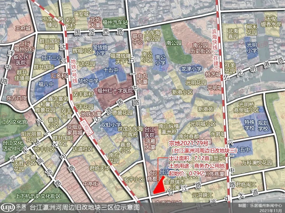Image resolution: width=285 pixels, height=213 pixels.
Task: Click the 世茂大东海同晖府 label
Action: coord(130,132)
